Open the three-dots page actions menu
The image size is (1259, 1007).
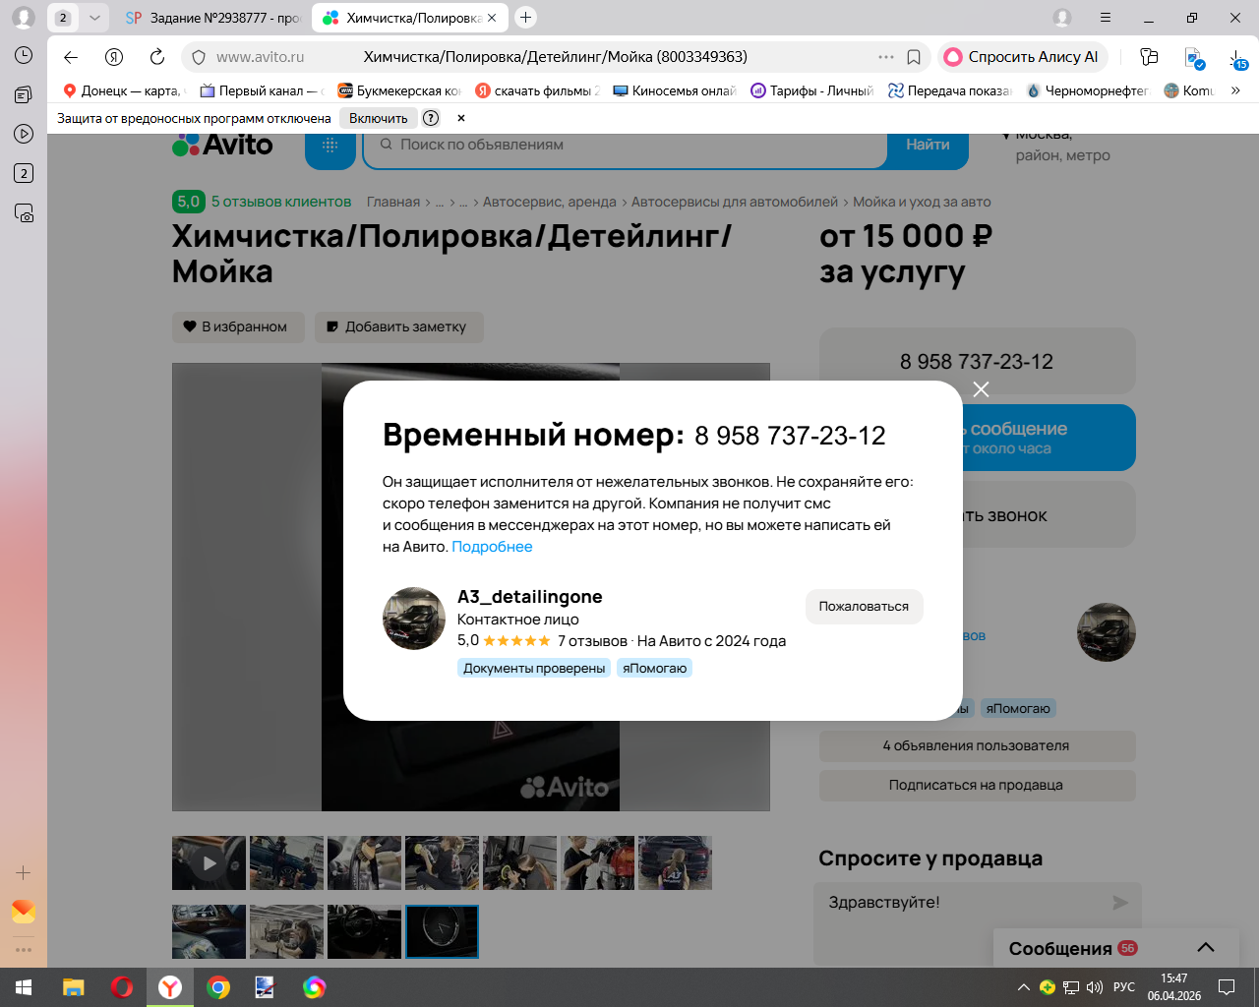point(885,57)
